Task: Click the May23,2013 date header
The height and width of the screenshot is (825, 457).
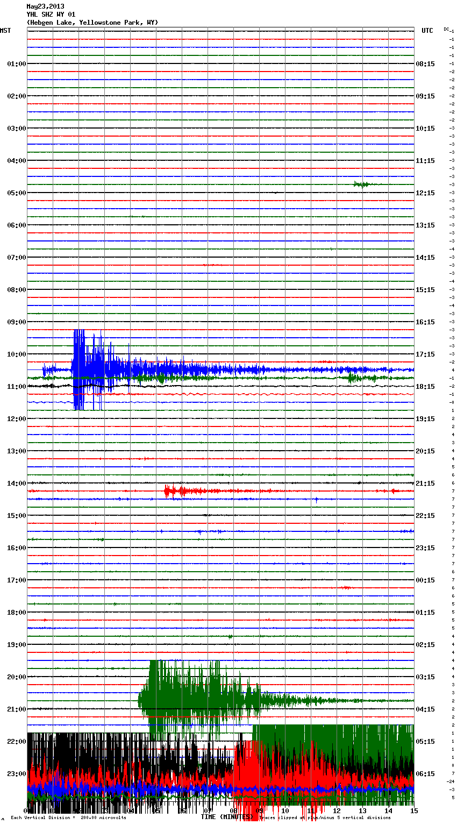Action: [45, 6]
